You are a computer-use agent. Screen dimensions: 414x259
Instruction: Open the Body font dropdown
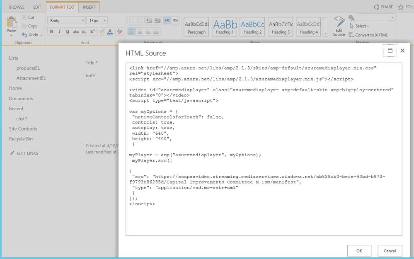(x=66, y=20)
